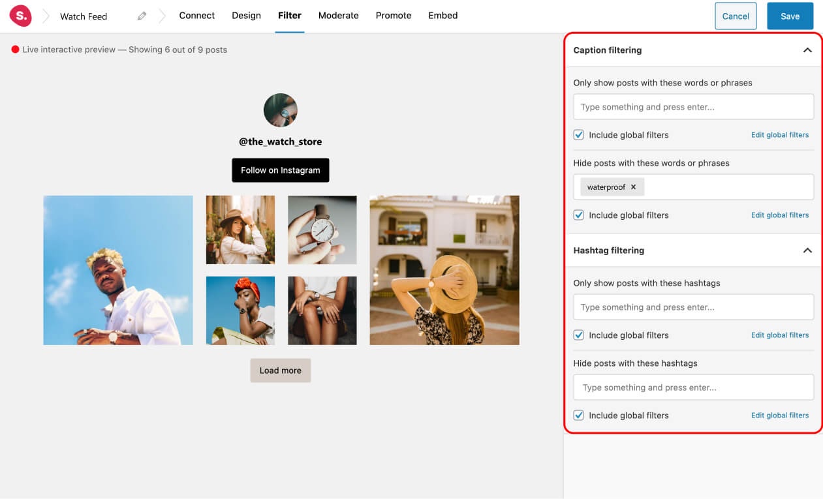Focus the Hide posts with these hashtags input
Screen dimensions: 823x499
click(693, 387)
